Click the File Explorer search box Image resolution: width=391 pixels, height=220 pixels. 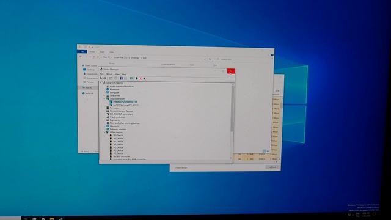(243, 59)
